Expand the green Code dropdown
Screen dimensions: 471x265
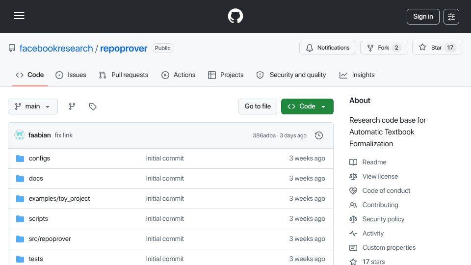[x=307, y=106]
